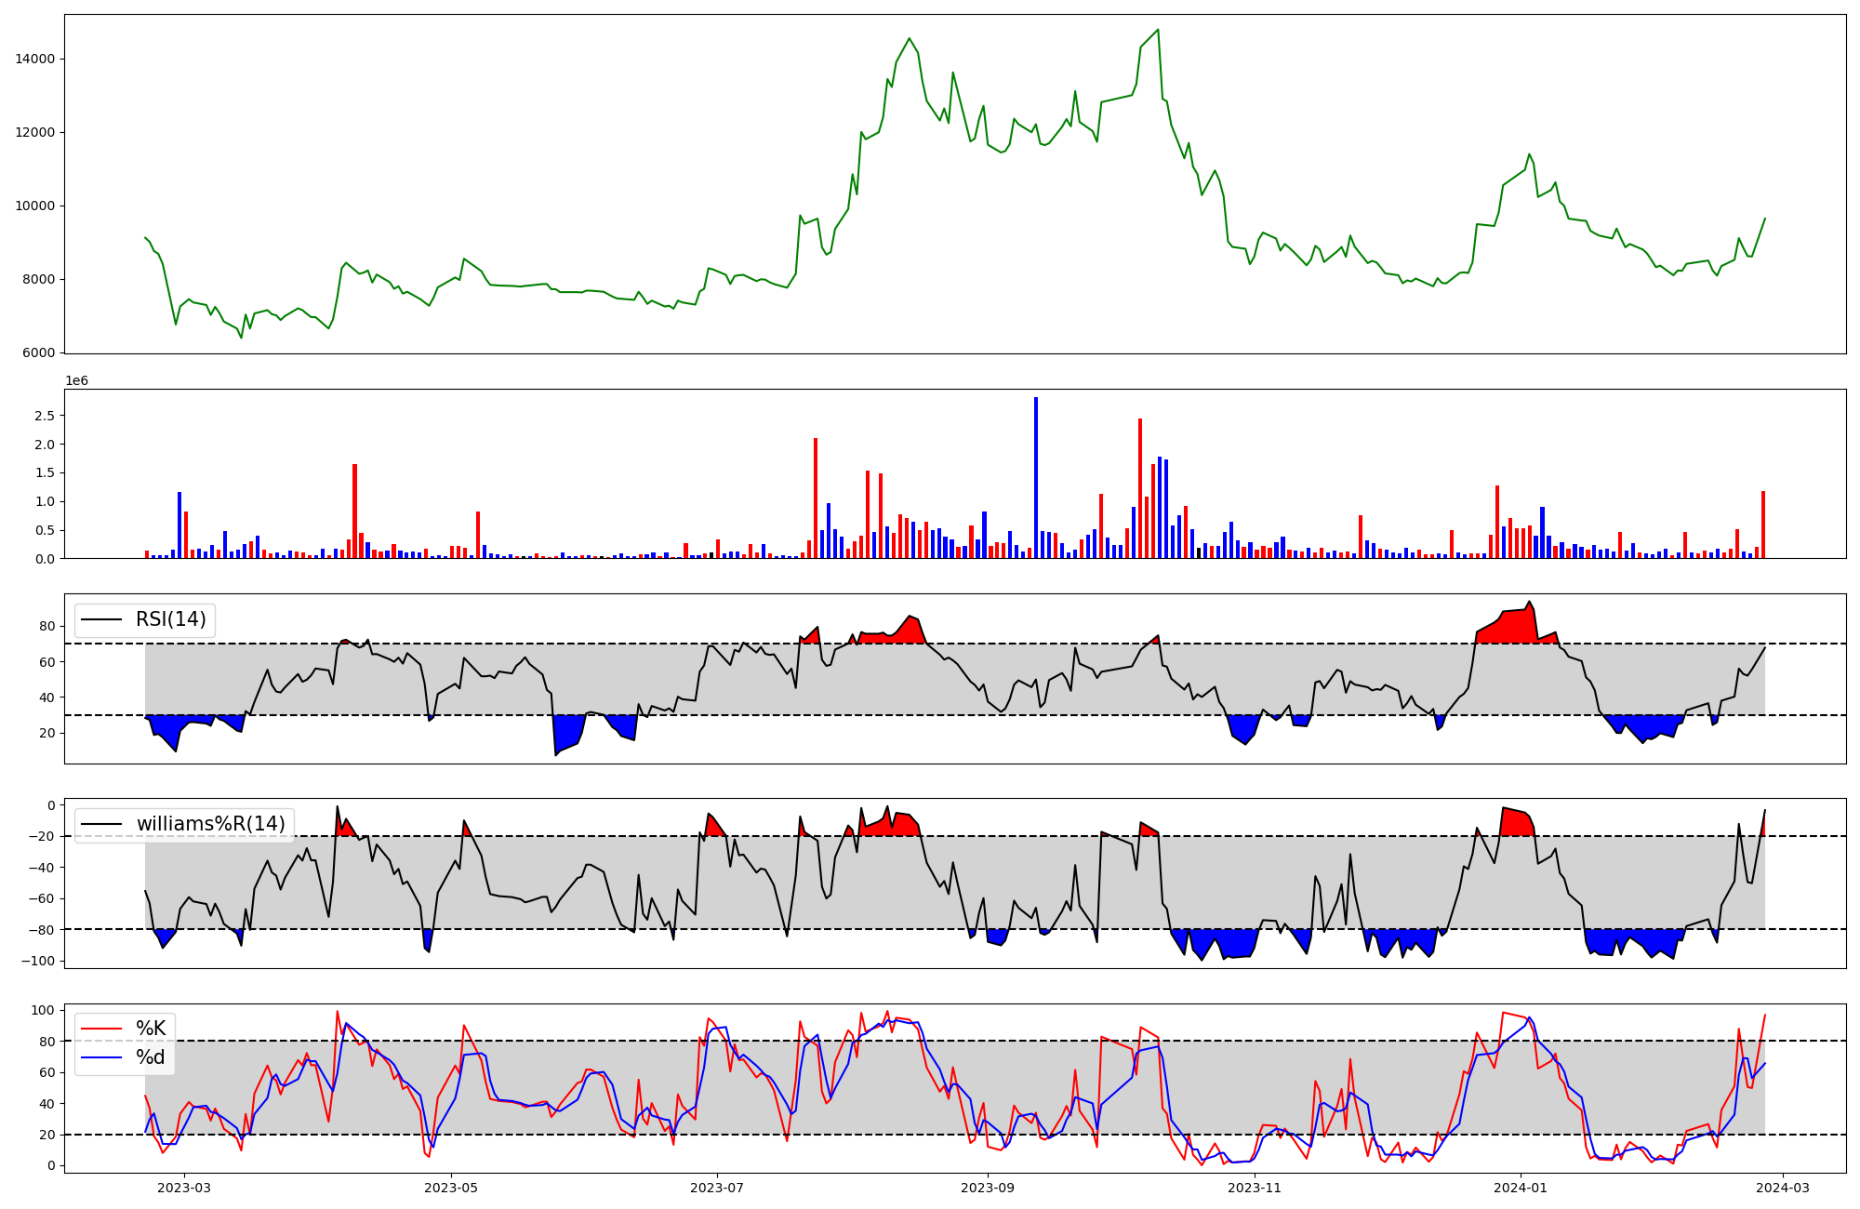
Task: Click the 1e6 volume scale label
Action: tap(76, 381)
